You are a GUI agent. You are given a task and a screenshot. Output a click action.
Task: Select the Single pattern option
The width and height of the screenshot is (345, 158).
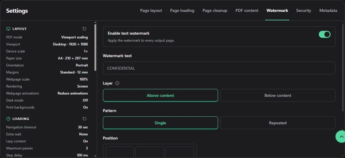coord(160,123)
